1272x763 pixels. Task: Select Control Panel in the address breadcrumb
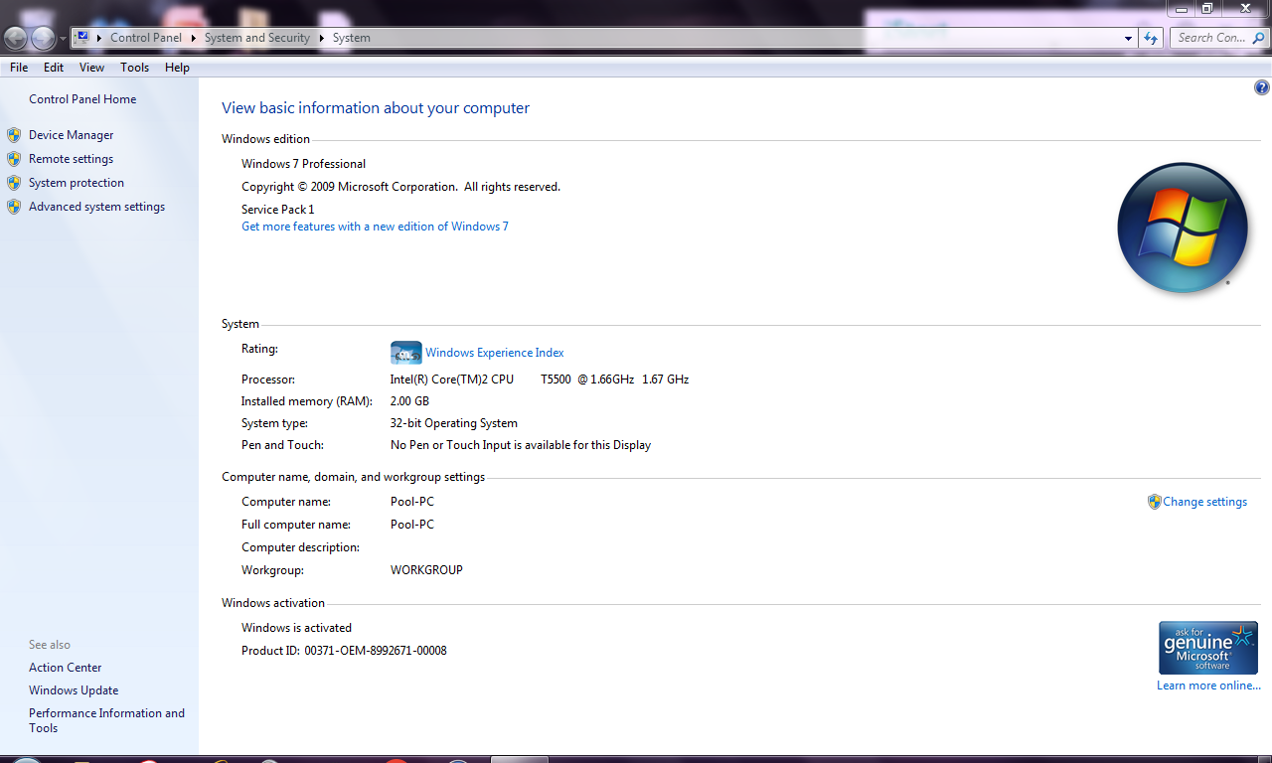[146, 38]
